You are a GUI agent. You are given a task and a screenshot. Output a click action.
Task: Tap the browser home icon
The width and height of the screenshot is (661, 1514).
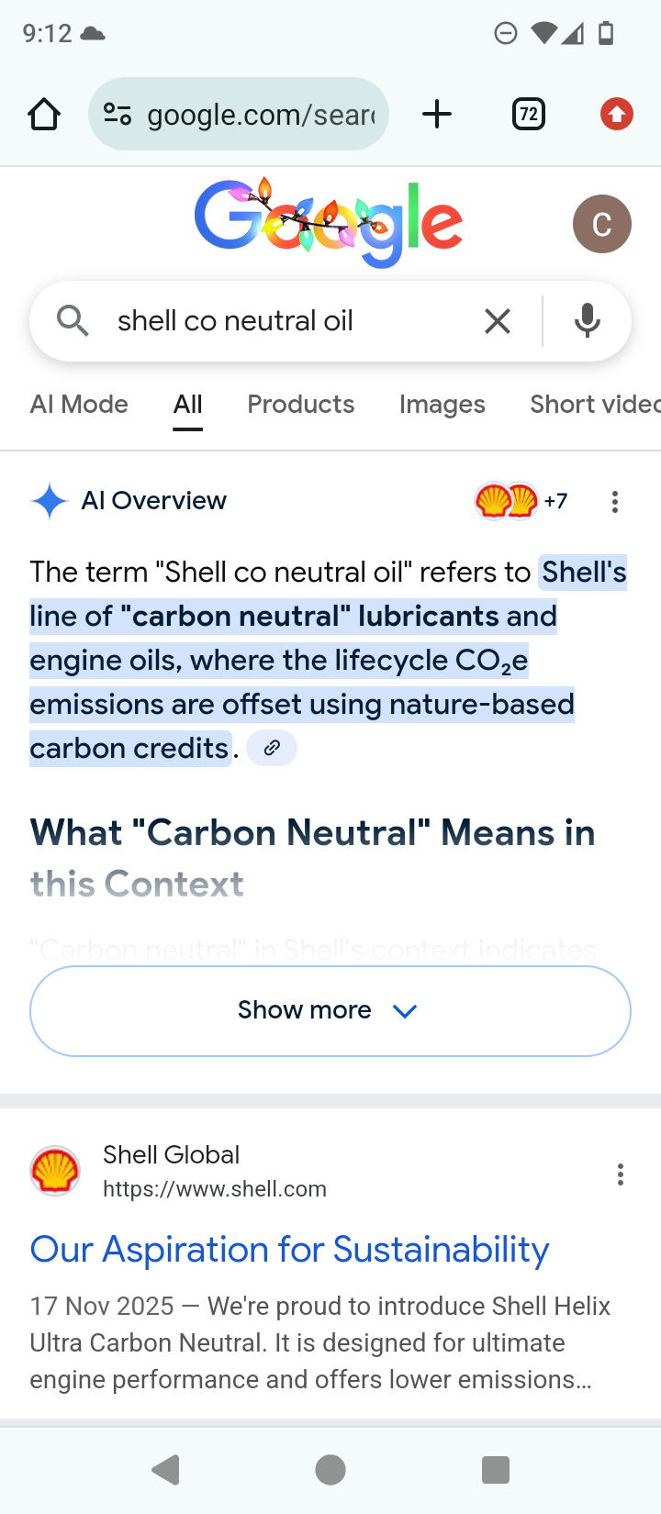[44, 115]
